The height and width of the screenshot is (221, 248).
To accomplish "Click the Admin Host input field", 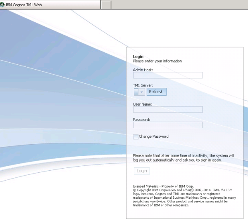I will (x=168, y=75).
